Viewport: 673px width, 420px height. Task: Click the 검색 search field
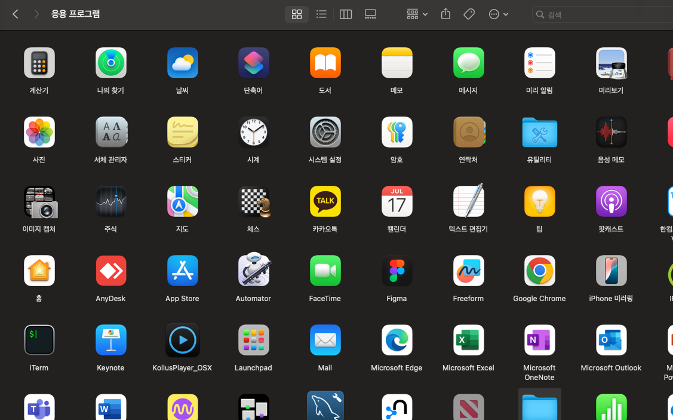coord(603,14)
